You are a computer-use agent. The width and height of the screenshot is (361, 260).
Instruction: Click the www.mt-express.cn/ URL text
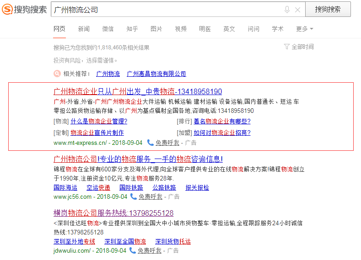point(80,143)
